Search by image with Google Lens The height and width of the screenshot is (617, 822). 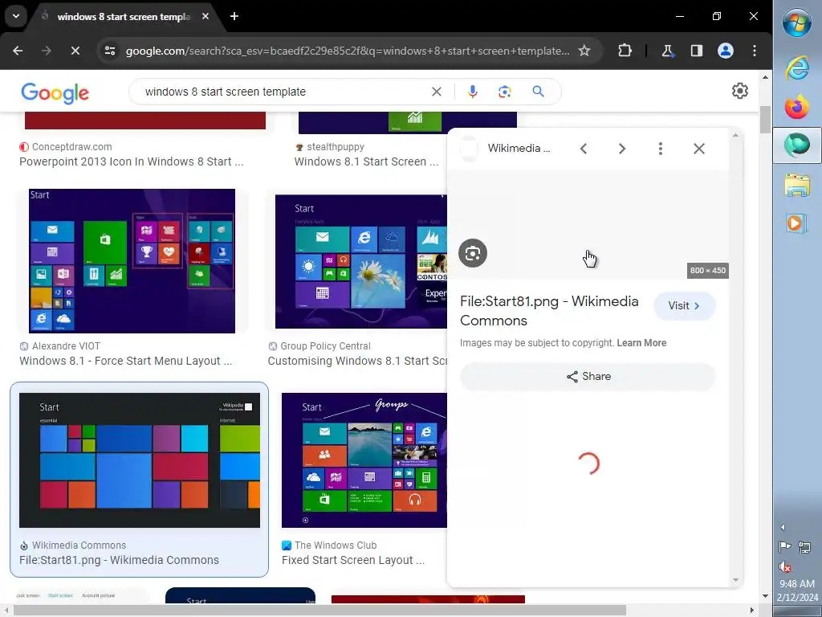(504, 92)
